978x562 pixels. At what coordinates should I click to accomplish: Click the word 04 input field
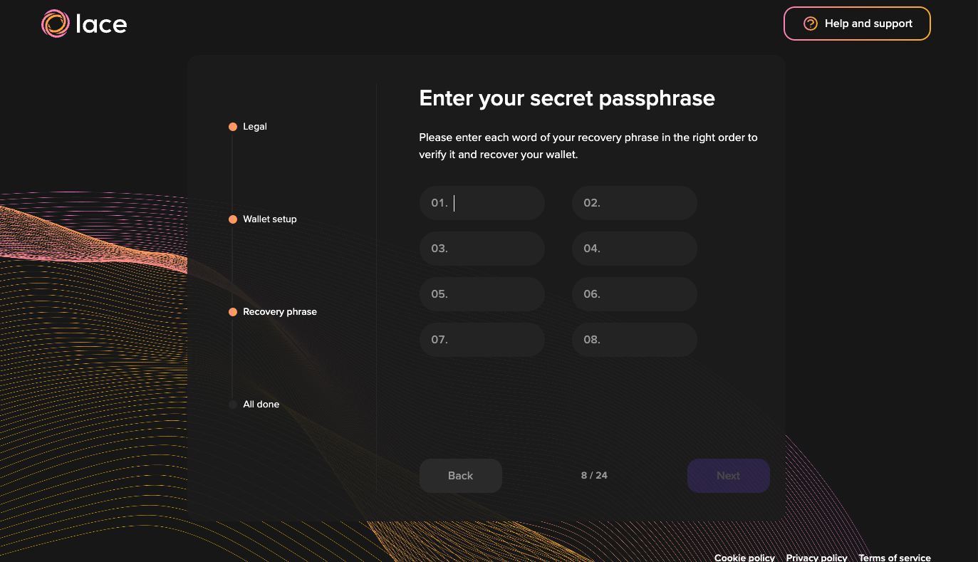(634, 248)
